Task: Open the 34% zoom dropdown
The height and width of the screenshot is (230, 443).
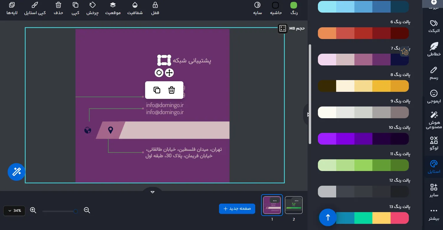Action: 14,211
